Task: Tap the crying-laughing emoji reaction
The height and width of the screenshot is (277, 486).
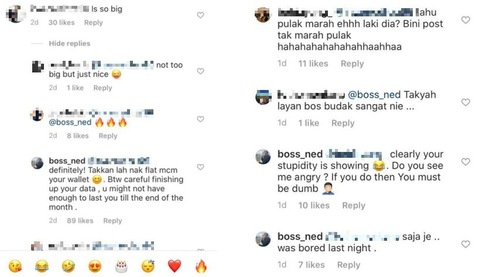Action: pyautogui.click(x=42, y=266)
